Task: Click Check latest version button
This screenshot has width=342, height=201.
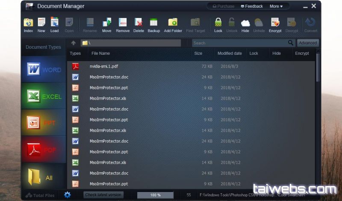Action: [103, 195]
